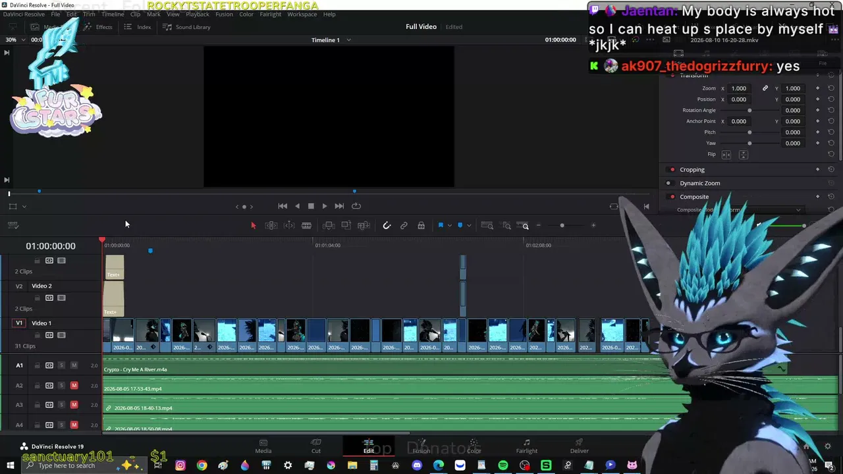
Task: Toggle mute on audio track A1
Action: [x=74, y=365]
